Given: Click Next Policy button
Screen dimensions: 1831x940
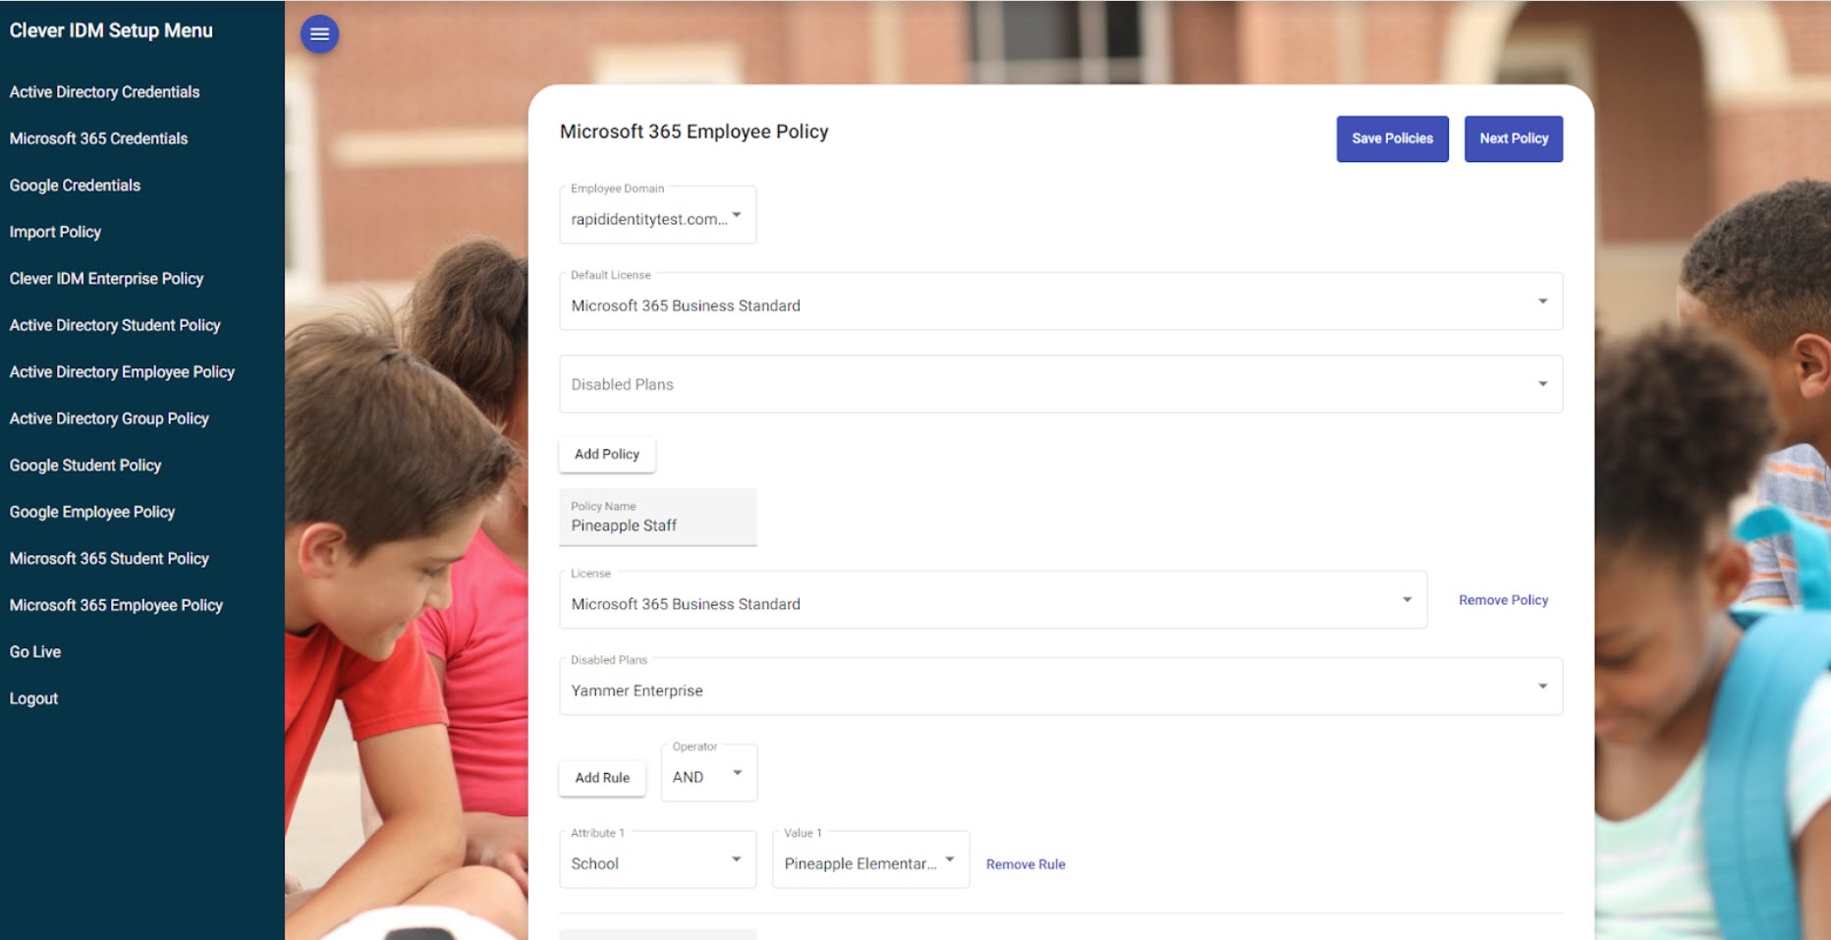Looking at the screenshot, I should (x=1514, y=138).
